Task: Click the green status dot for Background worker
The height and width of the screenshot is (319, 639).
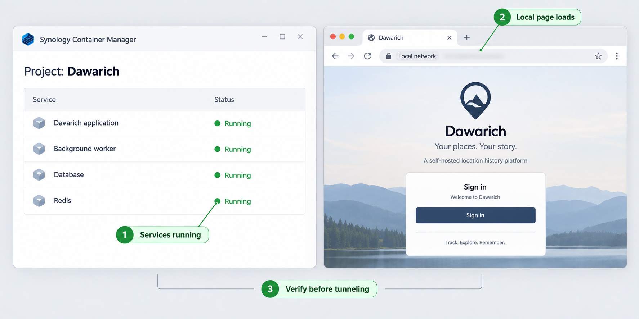Action: [x=217, y=149]
